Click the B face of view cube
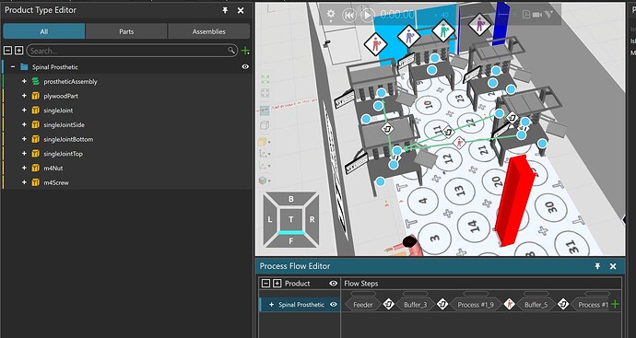 pyautogui.click(x=291, y=199)
